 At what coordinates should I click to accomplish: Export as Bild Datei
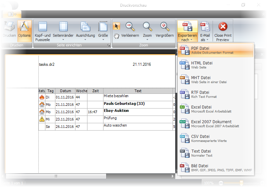click(x=216, y=168)
